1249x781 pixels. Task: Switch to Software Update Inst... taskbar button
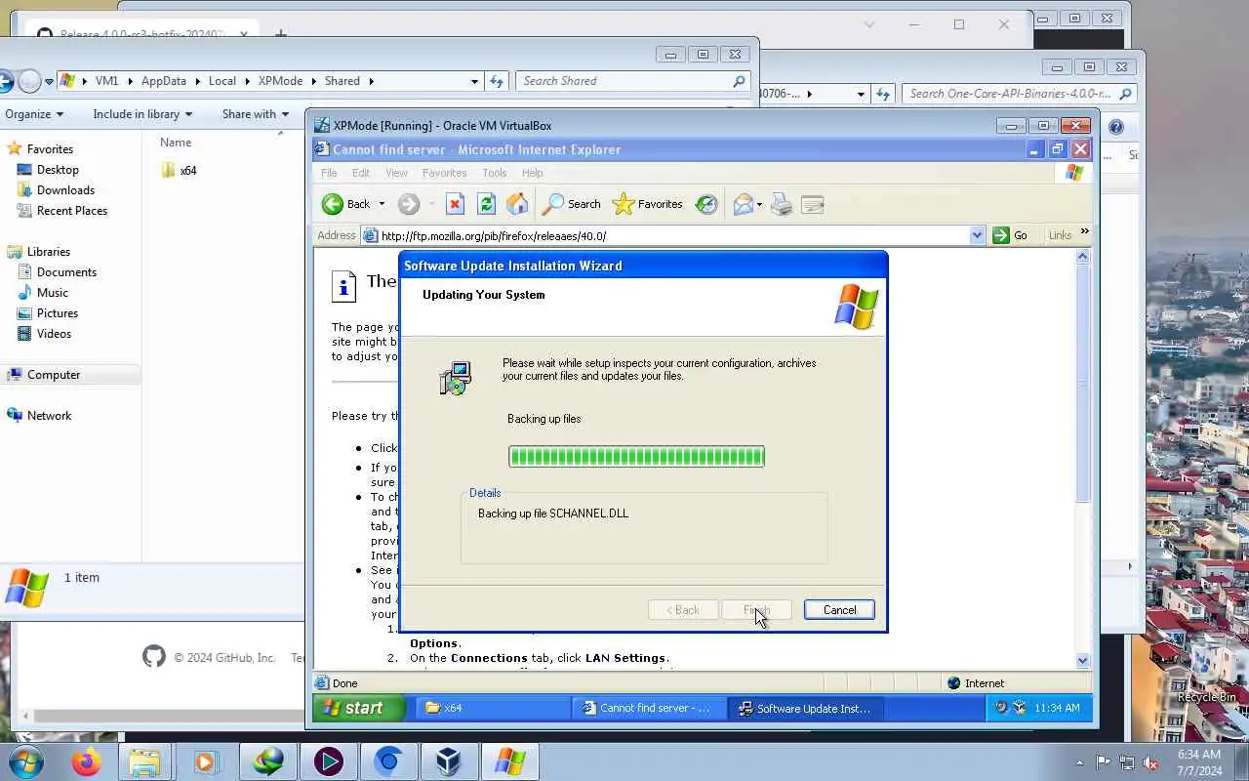tap(808, 708)
